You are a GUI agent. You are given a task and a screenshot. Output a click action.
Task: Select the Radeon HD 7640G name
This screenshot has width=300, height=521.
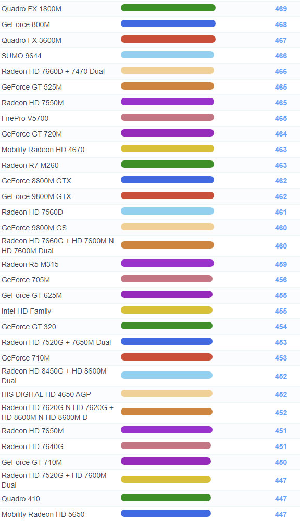(x=33, y=446)
